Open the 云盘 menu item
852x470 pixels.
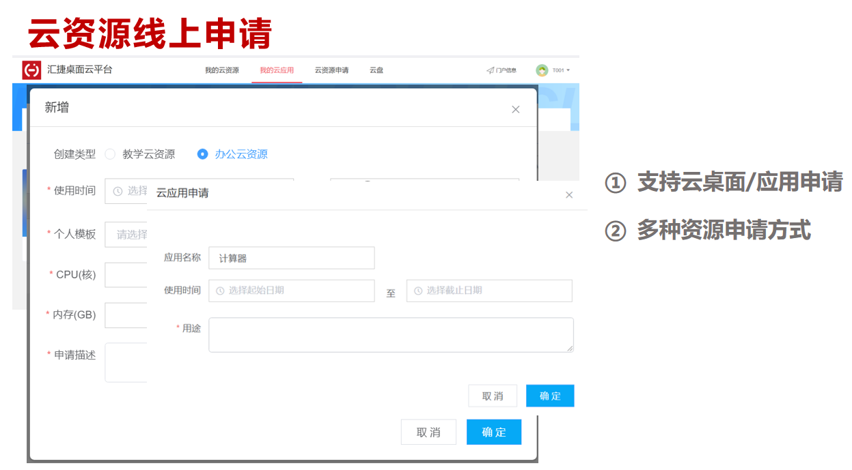pos(376,70)
